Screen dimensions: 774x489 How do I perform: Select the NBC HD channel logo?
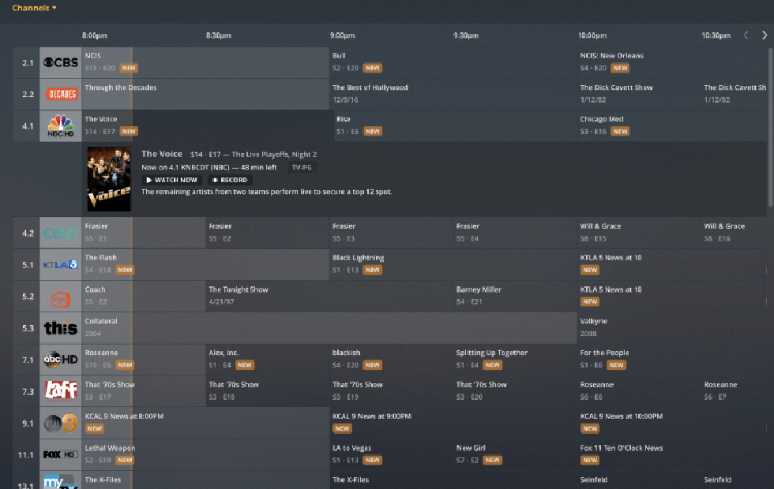click(61, 125)
